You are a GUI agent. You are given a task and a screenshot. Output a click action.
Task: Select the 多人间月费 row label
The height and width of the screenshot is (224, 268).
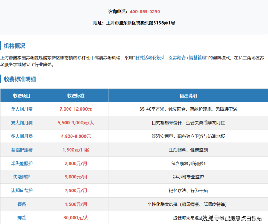22,136
